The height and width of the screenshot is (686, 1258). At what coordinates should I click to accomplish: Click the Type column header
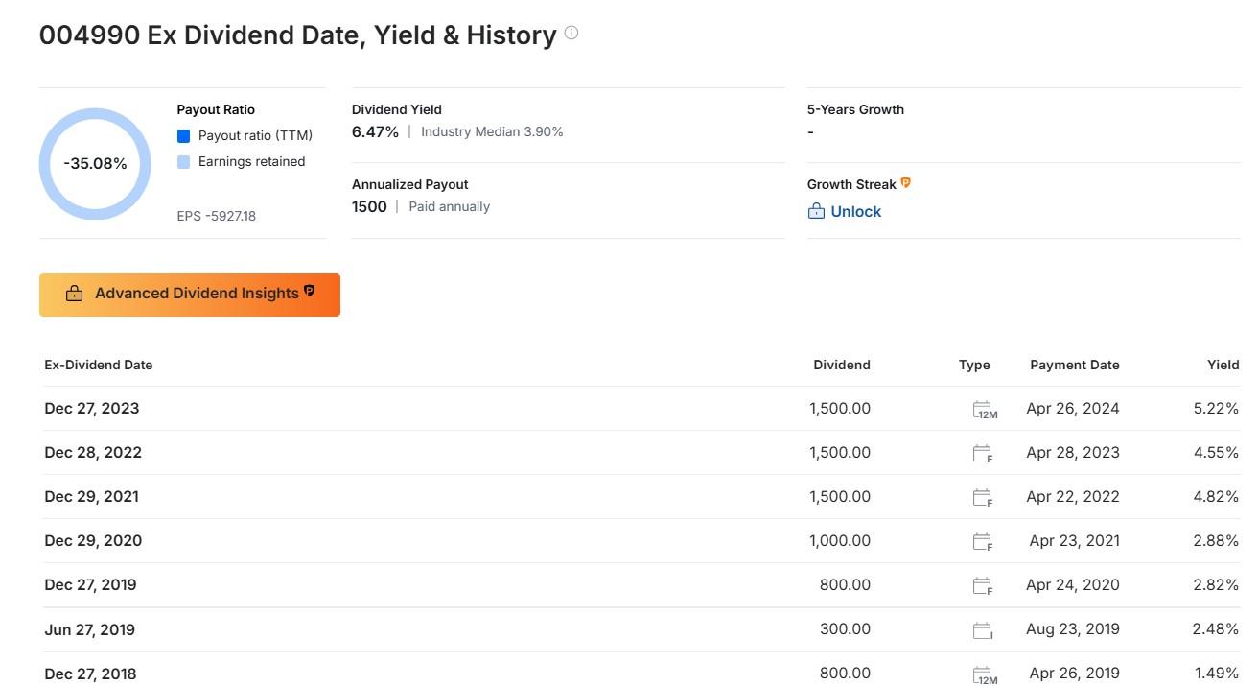pos(974,365)
